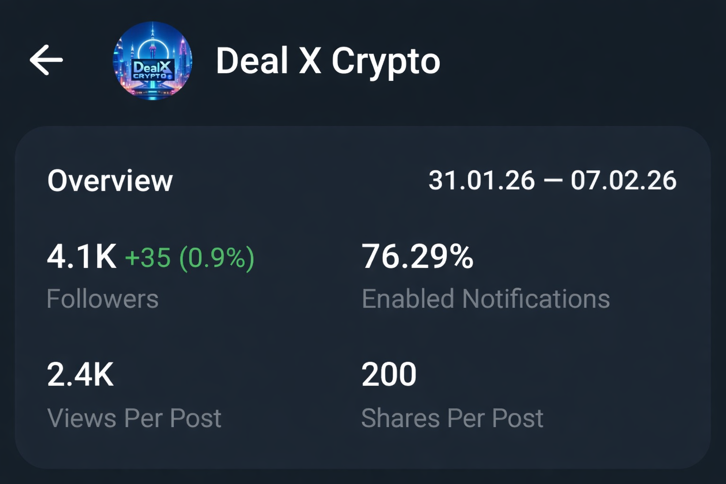726x484 pixels.
Task: Tap the Followers label text
Action: (x=103, y=298)
